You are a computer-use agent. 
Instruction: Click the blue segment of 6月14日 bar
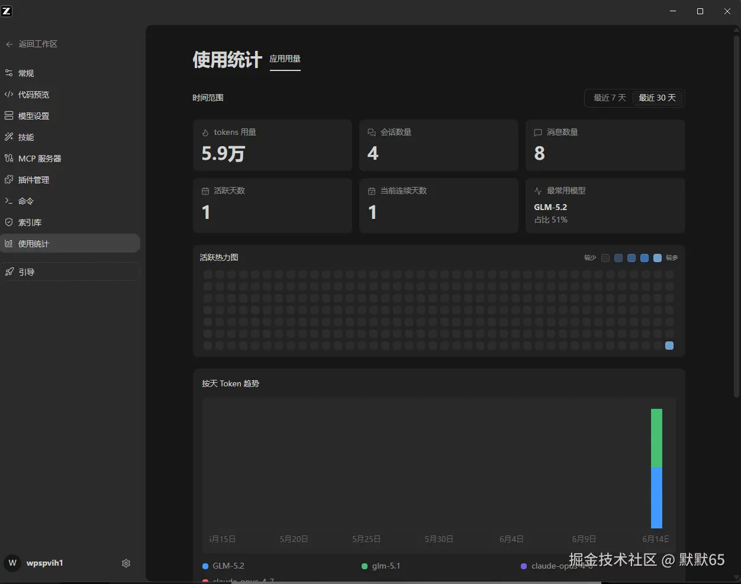656,498
